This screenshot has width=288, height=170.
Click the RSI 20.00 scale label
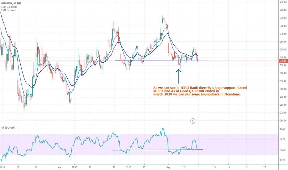coord(283,160)
